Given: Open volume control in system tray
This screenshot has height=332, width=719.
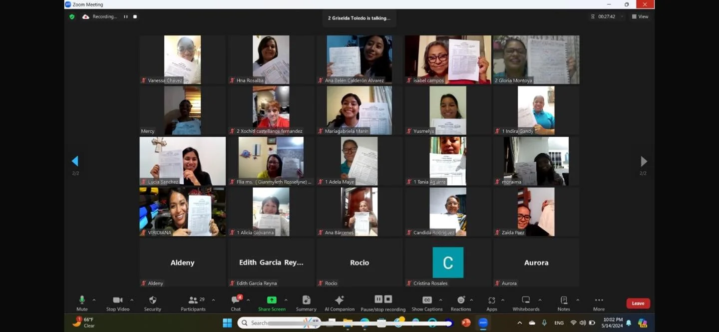Looking at the screenshot, I should [583, 323].
